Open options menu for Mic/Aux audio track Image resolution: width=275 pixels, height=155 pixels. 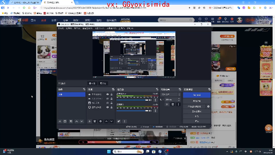(x=155, y=100)
